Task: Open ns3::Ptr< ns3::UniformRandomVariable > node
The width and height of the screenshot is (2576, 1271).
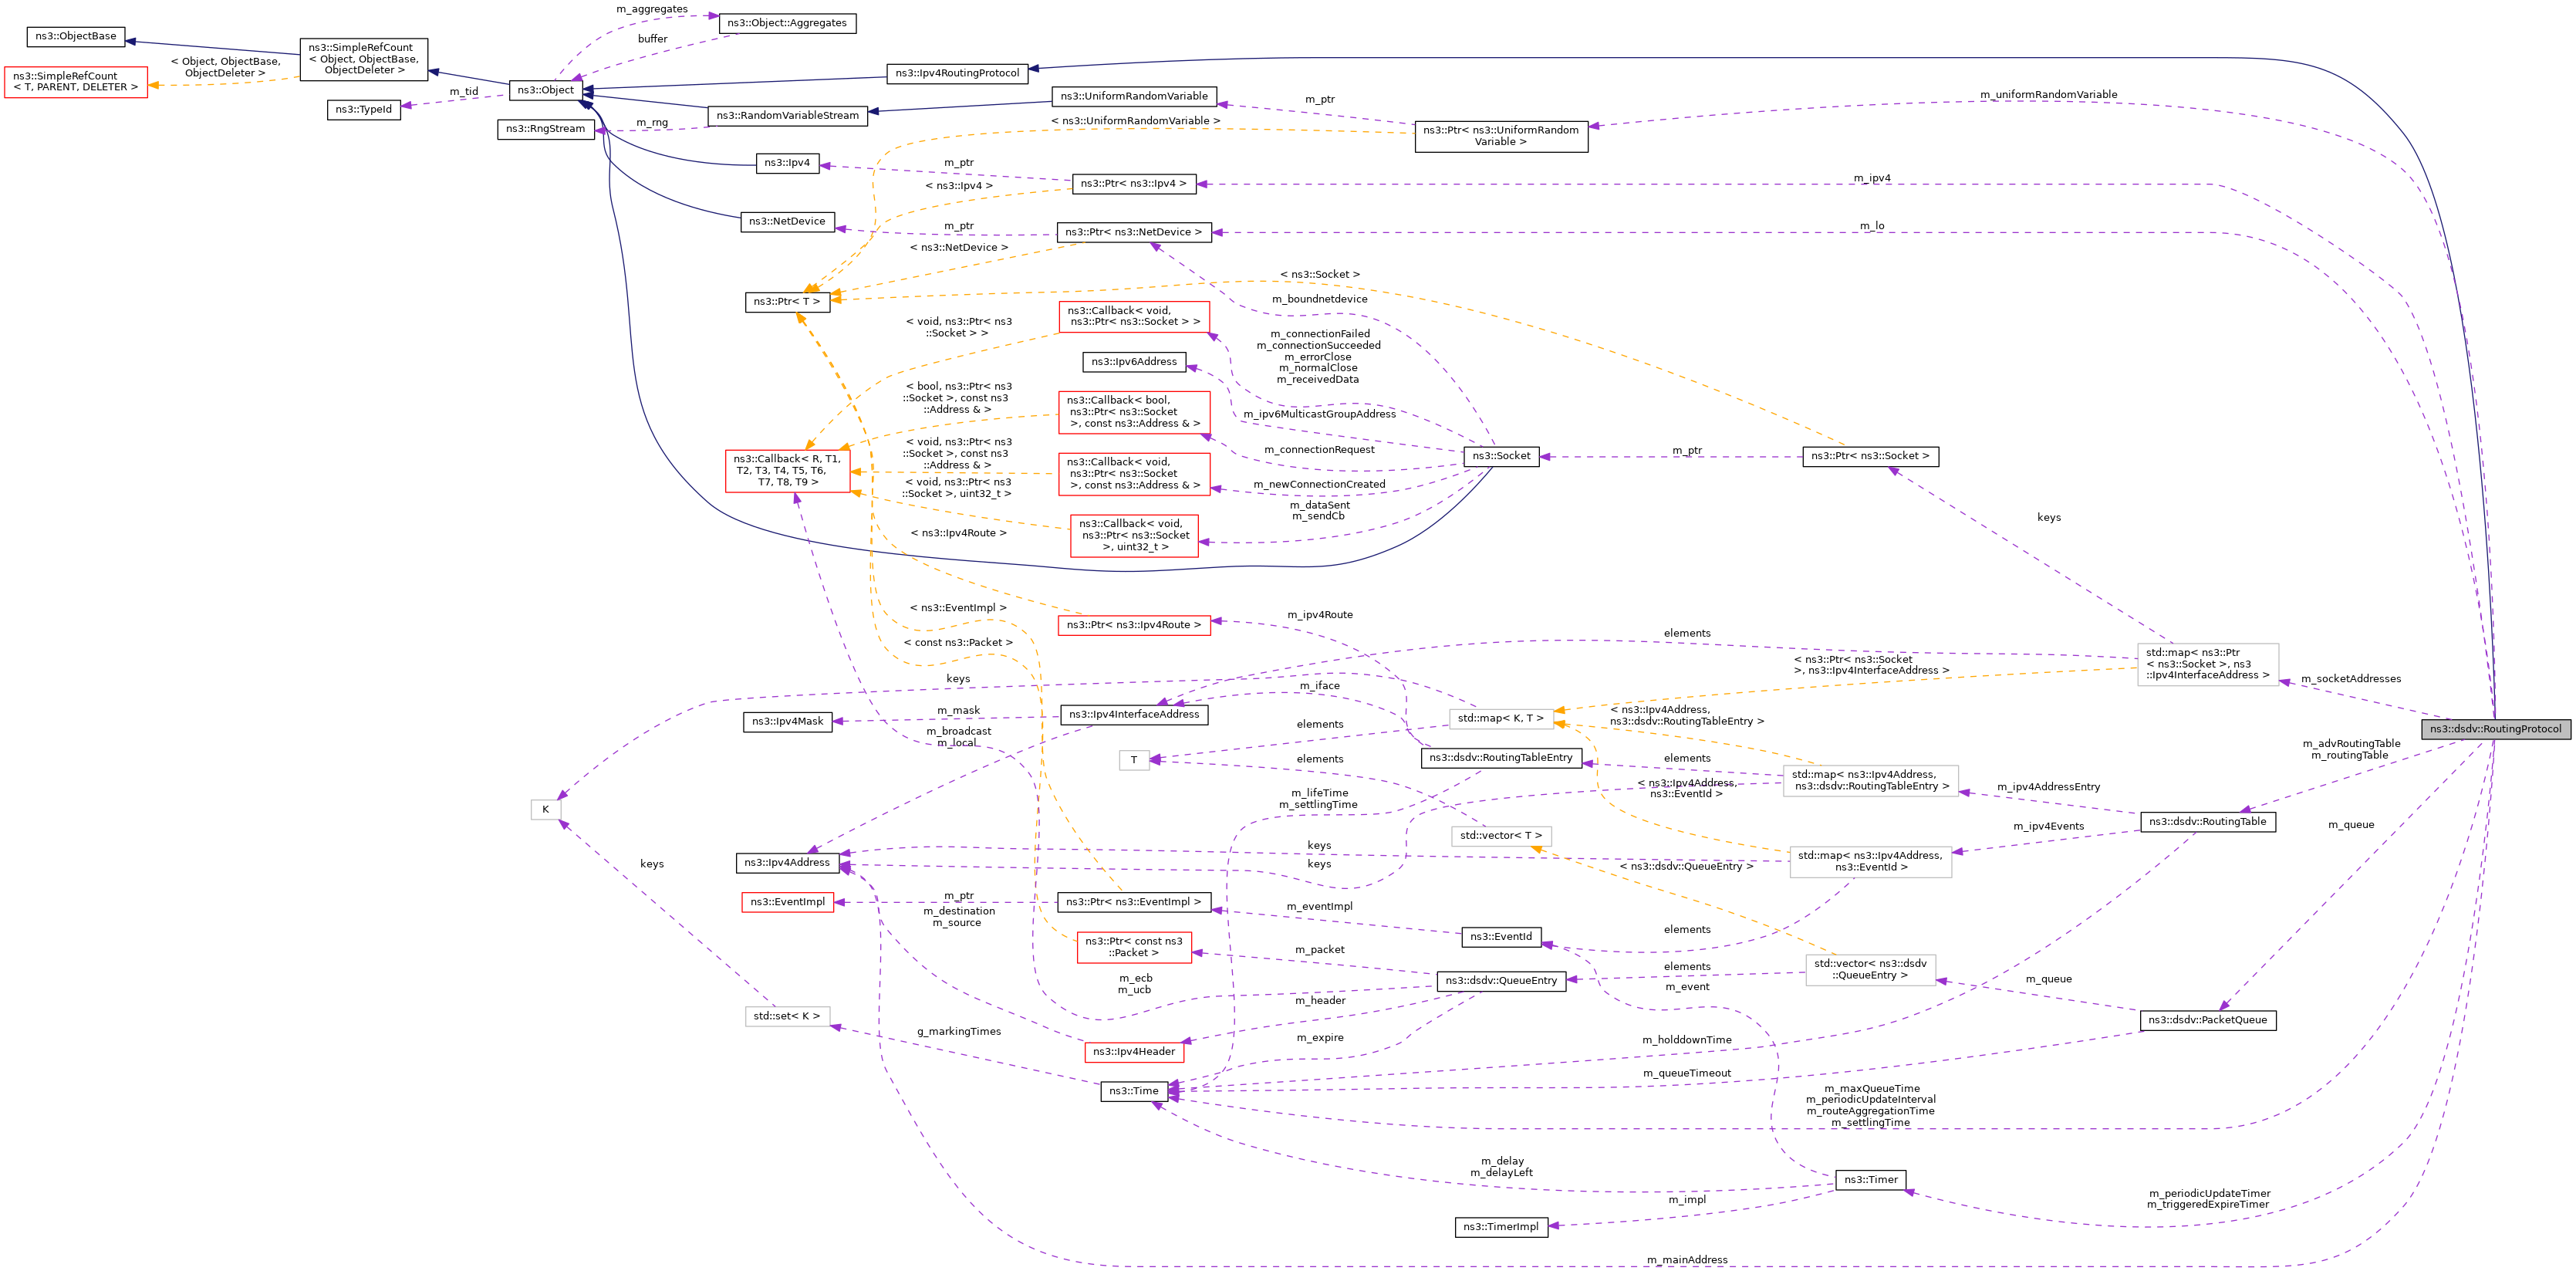Action: (1501, 136)
